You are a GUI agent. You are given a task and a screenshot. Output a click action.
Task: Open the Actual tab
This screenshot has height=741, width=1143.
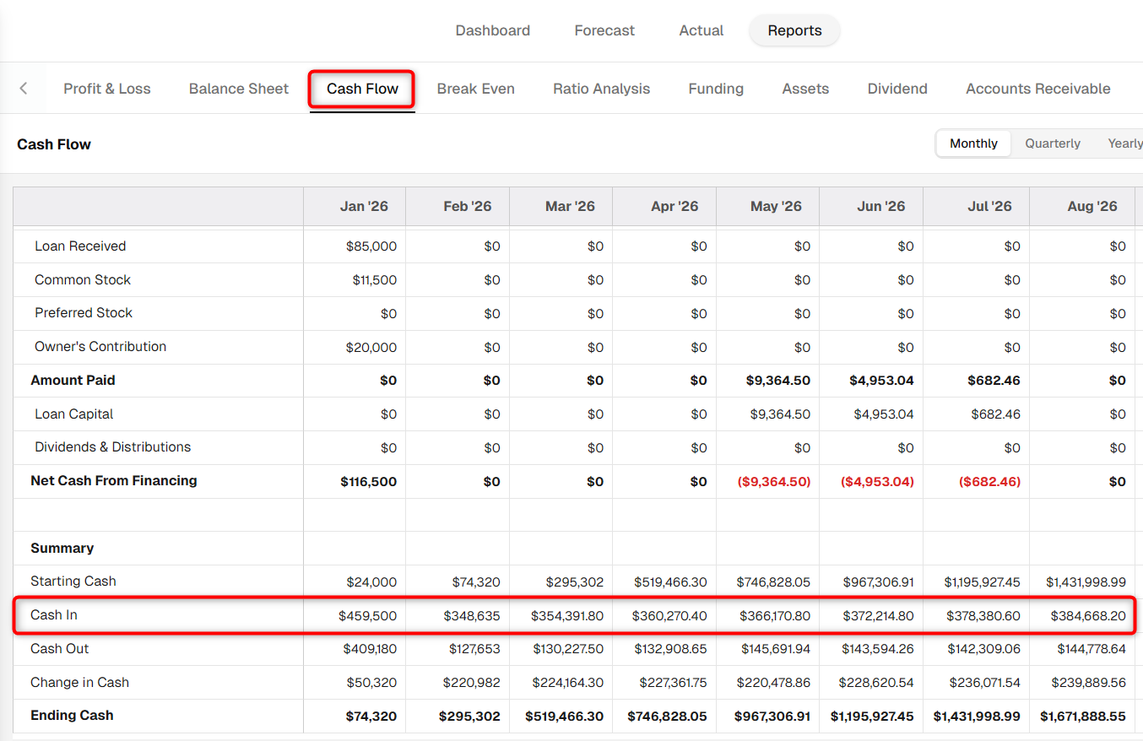[x=702, y=30]
